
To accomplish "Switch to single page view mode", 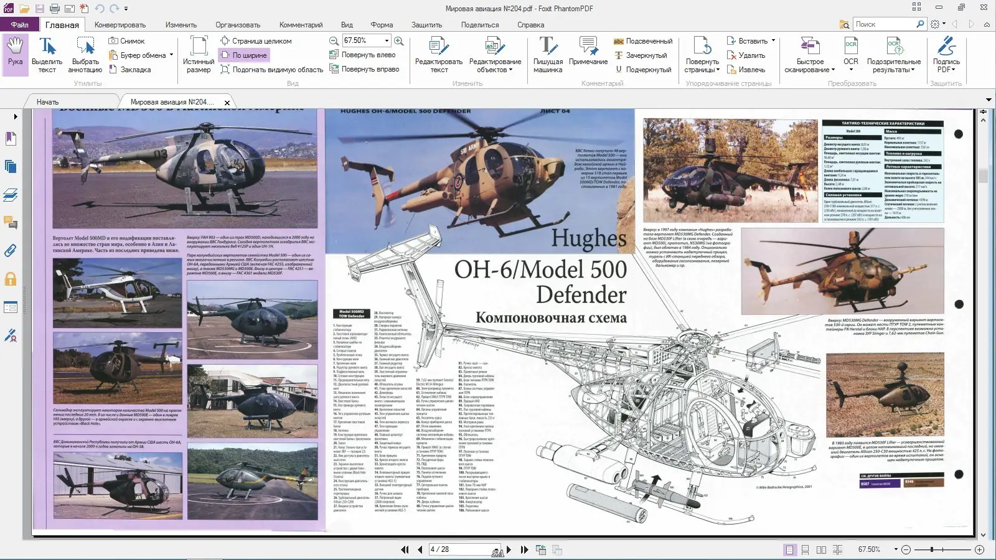I will coord(790,550).
